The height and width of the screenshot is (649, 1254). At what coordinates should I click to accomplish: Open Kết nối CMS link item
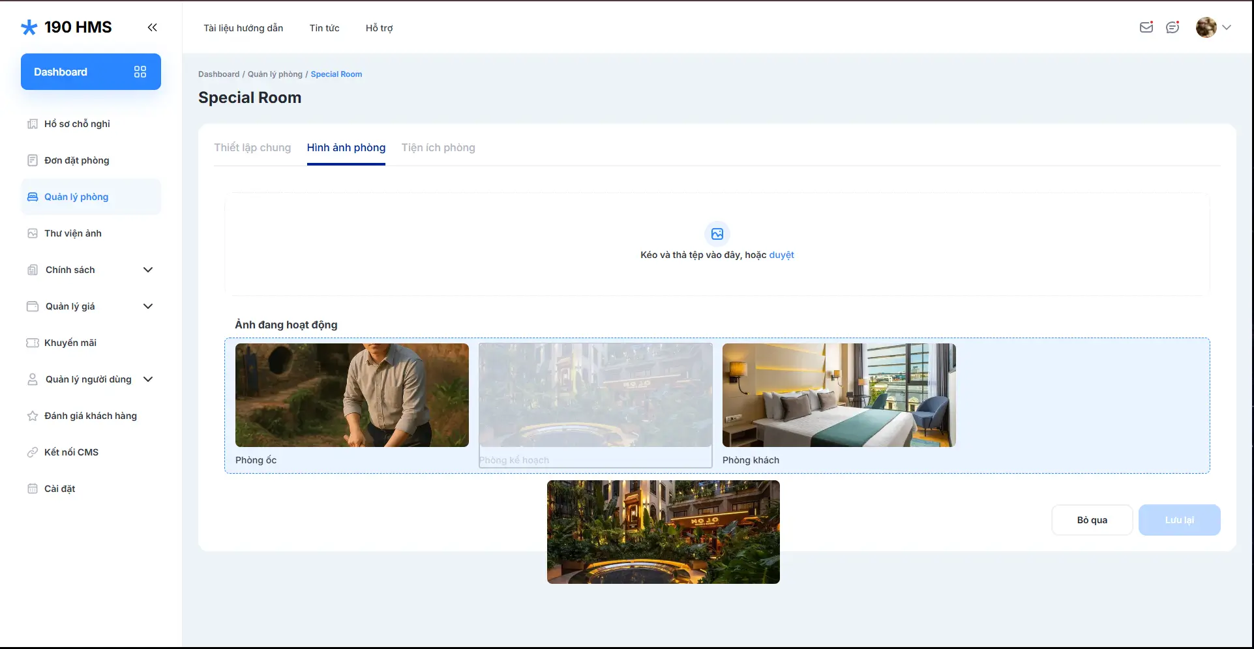coord(71,452)
